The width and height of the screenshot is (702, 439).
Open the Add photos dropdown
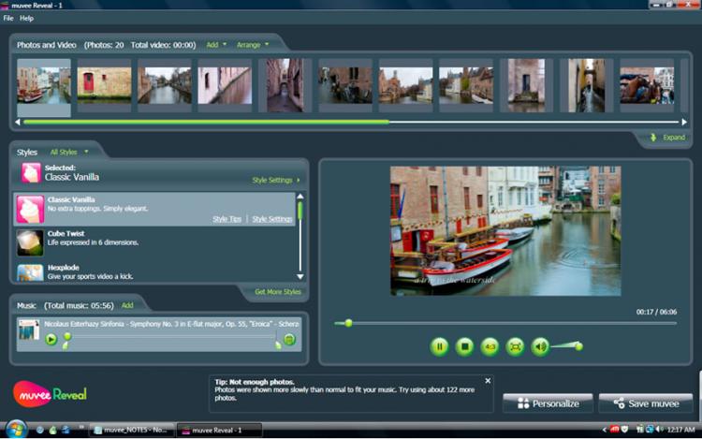(x=216, y=44)
